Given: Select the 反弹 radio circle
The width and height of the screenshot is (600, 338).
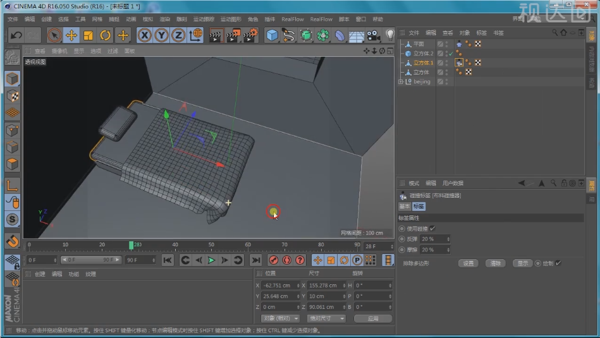Looking at the screenshot, I should [401, 239].
